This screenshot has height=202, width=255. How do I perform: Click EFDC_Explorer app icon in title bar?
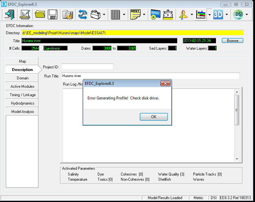[4, 4]
